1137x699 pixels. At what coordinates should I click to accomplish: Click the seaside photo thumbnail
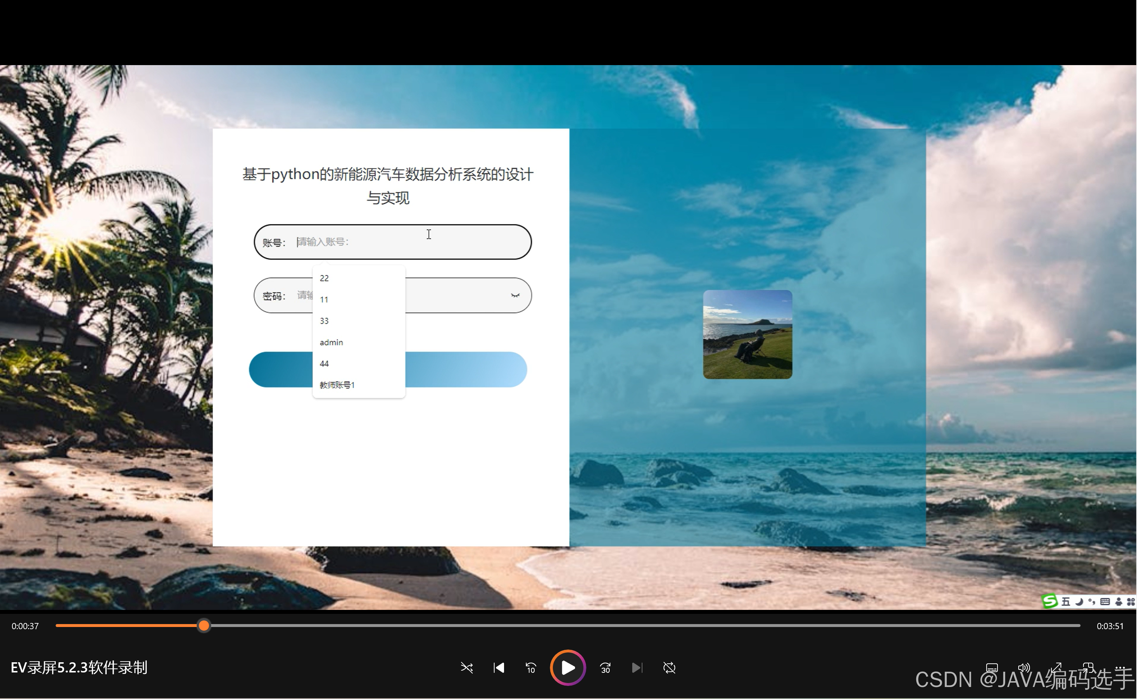[x=748, y=335]
